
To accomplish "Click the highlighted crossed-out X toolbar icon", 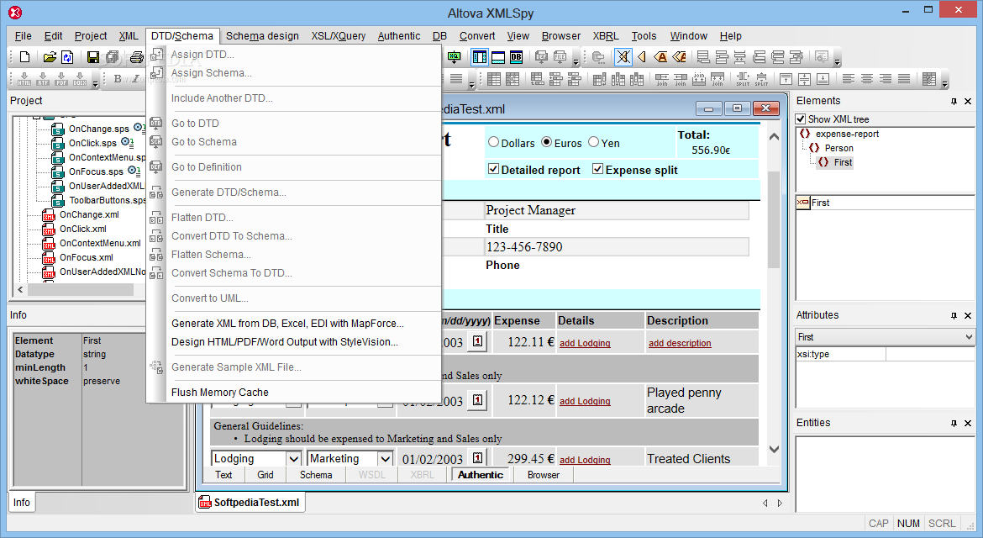I will click(x=623, y=57).
